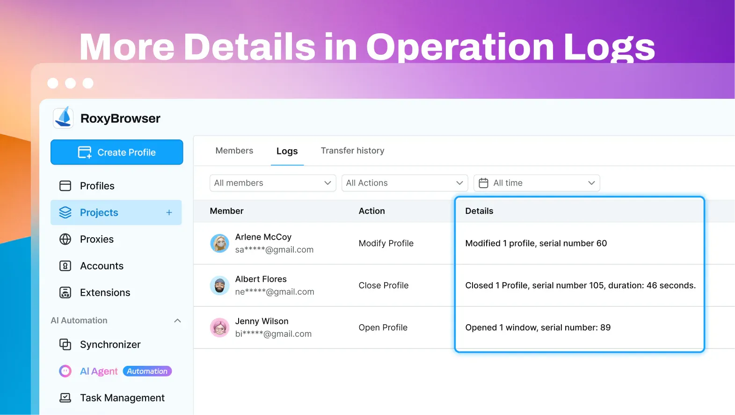Click Arlene McCoy's avatar
The width and height of the screenshot is (735, 415).
219,243
